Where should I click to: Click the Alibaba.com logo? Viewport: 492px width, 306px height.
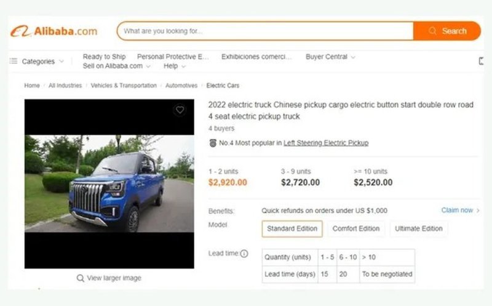54,31
